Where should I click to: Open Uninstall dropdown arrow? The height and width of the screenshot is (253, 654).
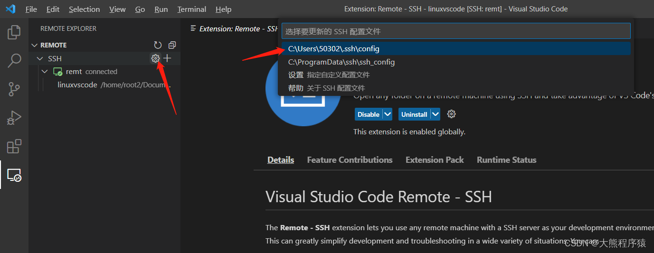point(435,114)
